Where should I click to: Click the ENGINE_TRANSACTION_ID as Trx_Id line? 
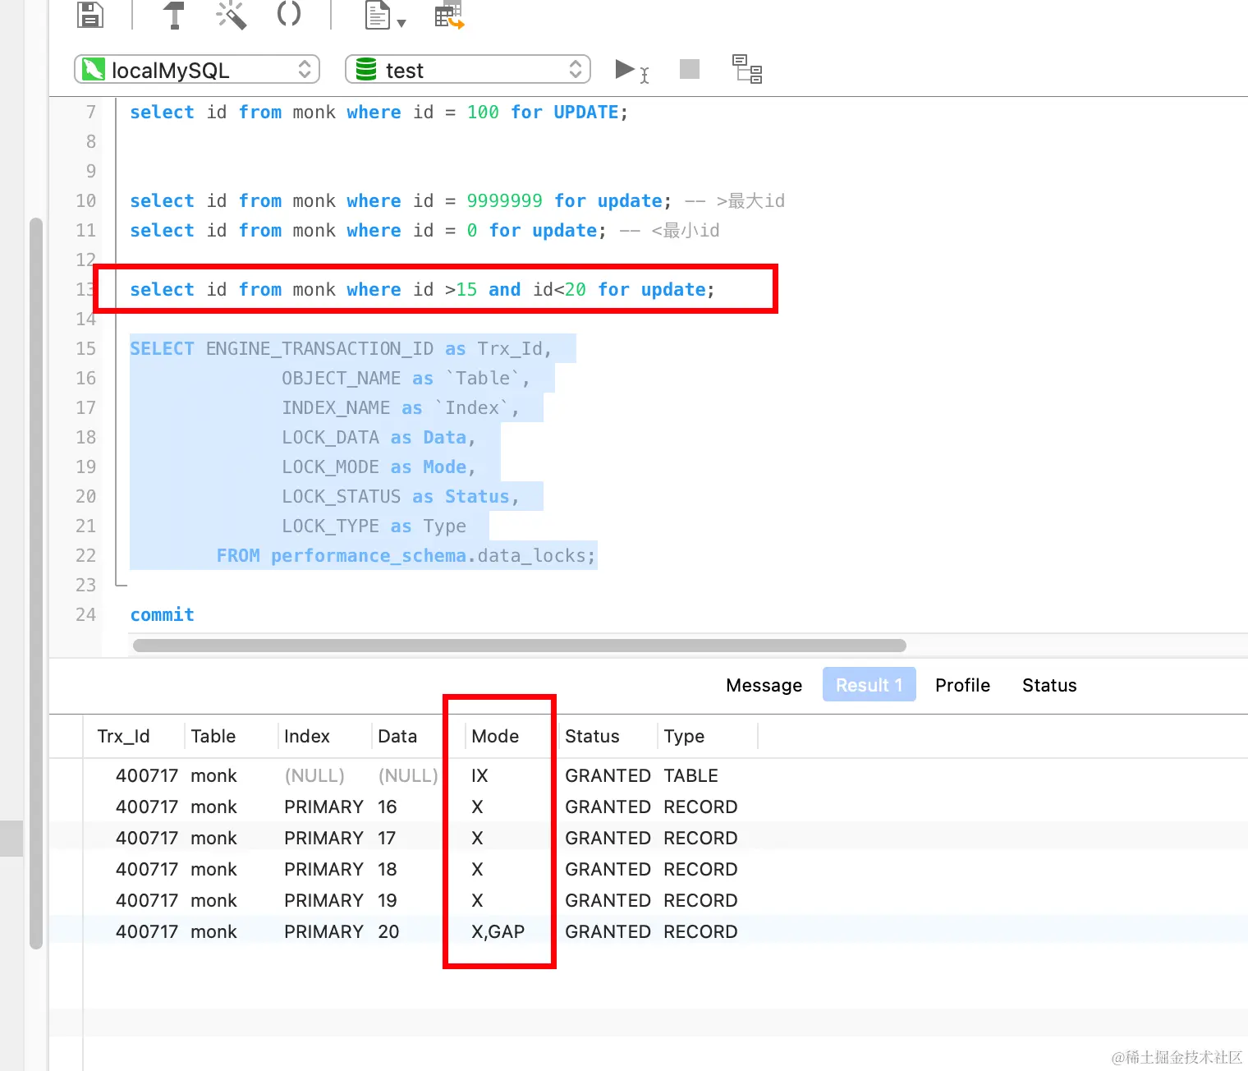[341, 348]
